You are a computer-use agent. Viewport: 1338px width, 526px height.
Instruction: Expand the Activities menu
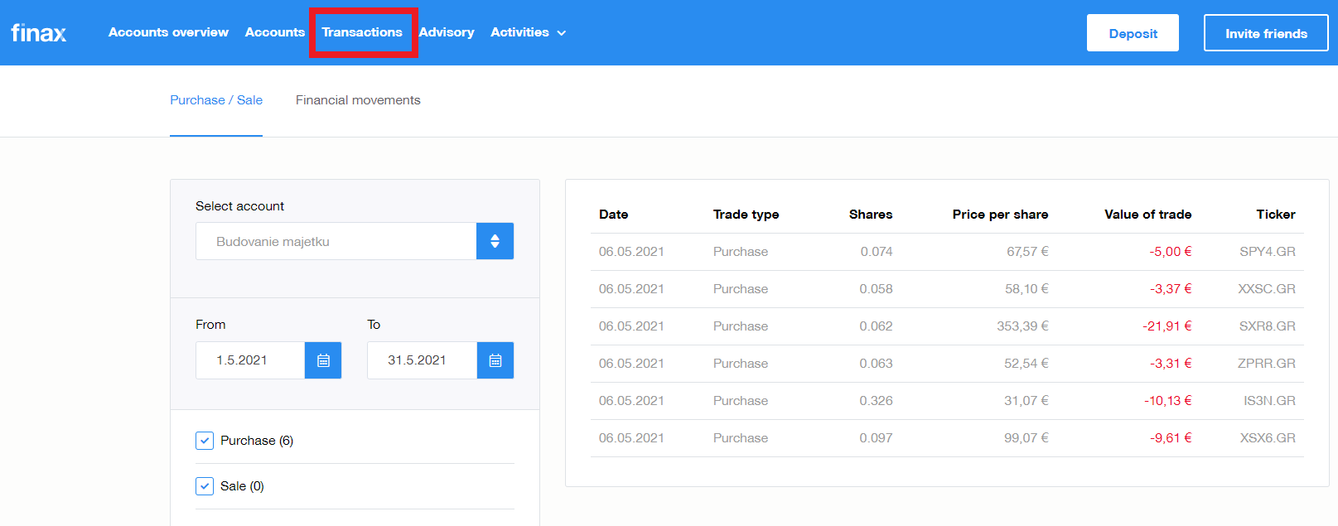click(x=528, y=32)
